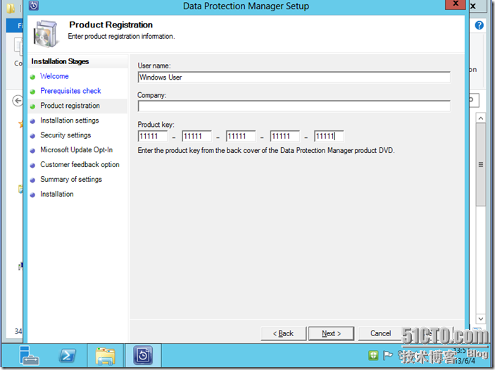Viewport: 495px width, 370px height.
Task: Select the Customer feedback option stage
Action: [x=80, y=165]
